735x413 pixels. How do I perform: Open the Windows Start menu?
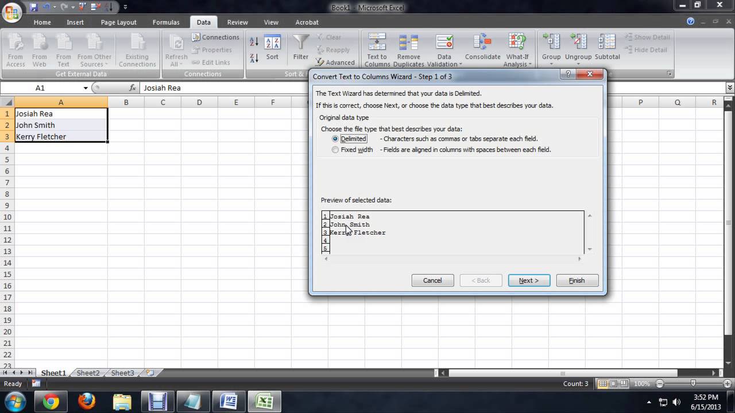coord(14,401)
